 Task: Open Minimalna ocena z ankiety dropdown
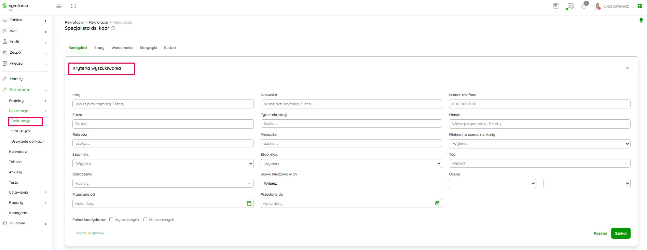coord(539,144)
